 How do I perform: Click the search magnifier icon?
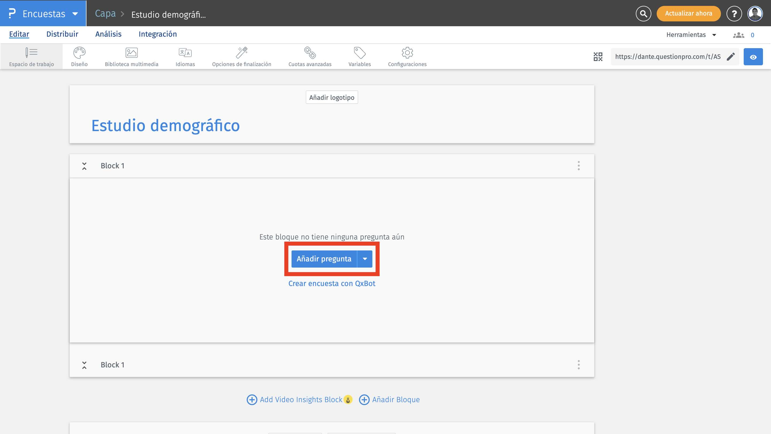[643, 13]
